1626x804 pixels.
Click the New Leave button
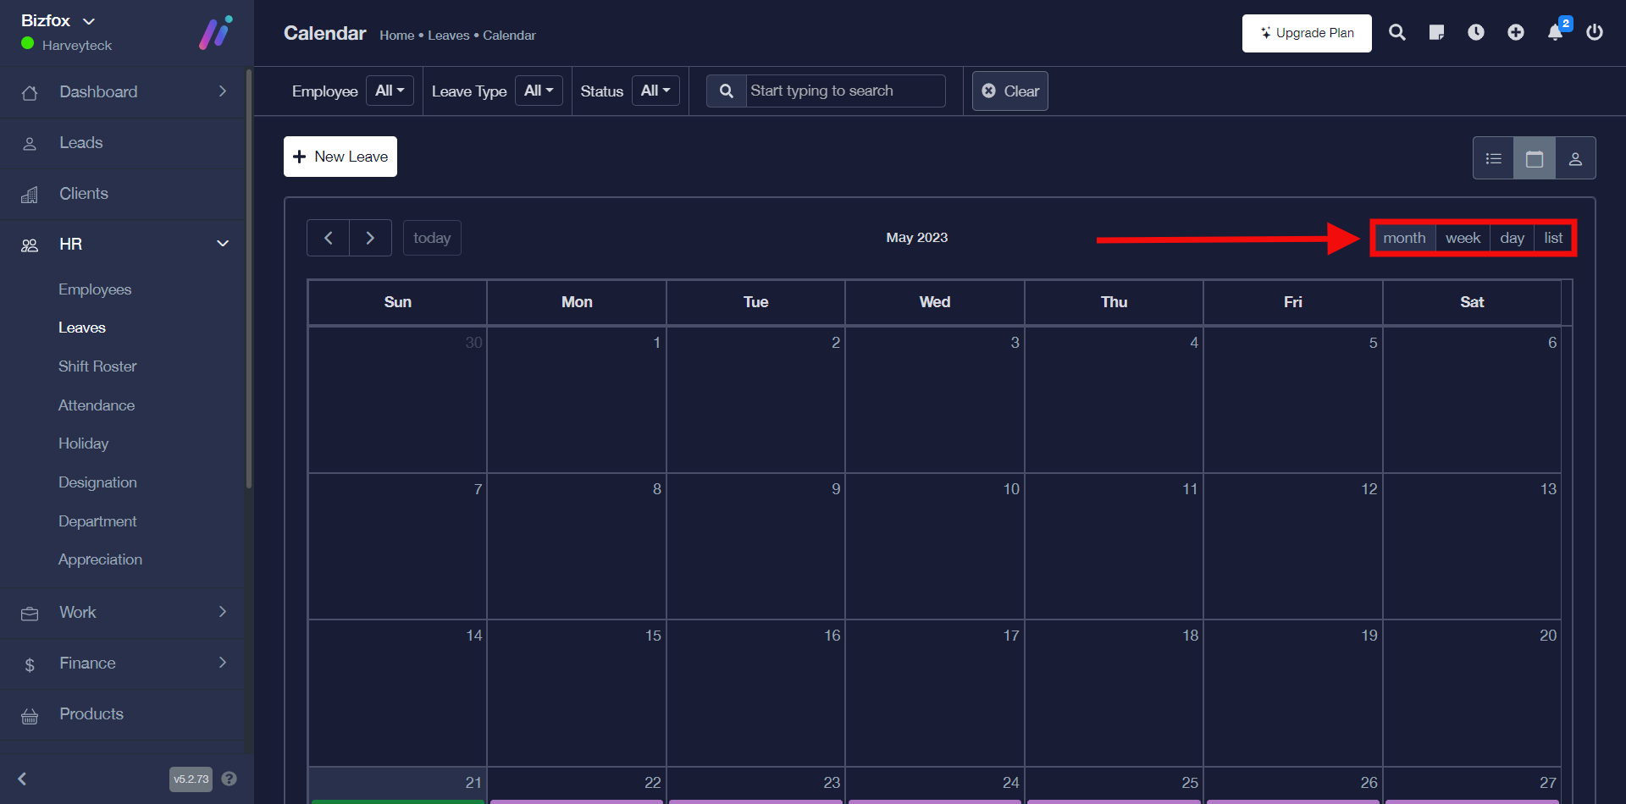pos(340,157)
